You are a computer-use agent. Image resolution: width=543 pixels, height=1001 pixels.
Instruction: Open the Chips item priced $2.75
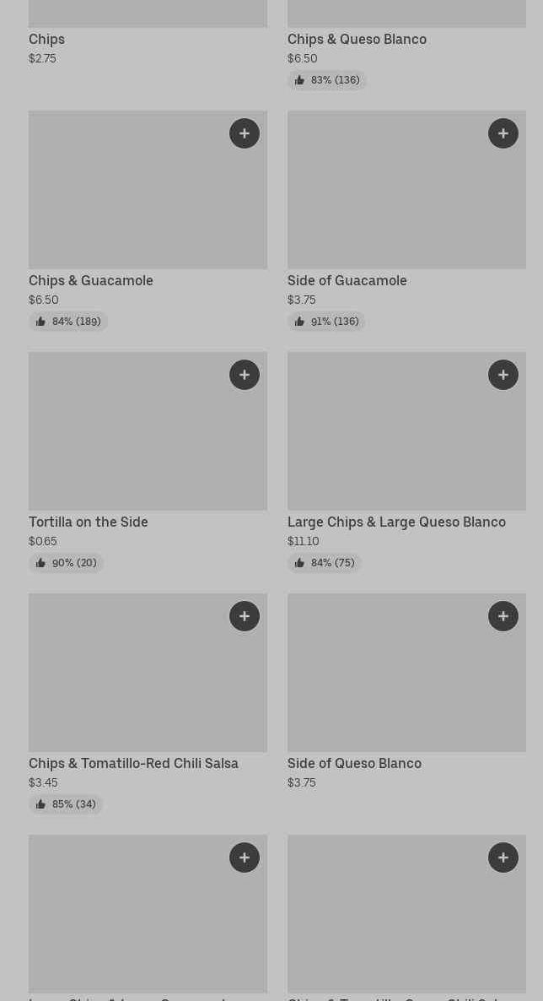46,40
